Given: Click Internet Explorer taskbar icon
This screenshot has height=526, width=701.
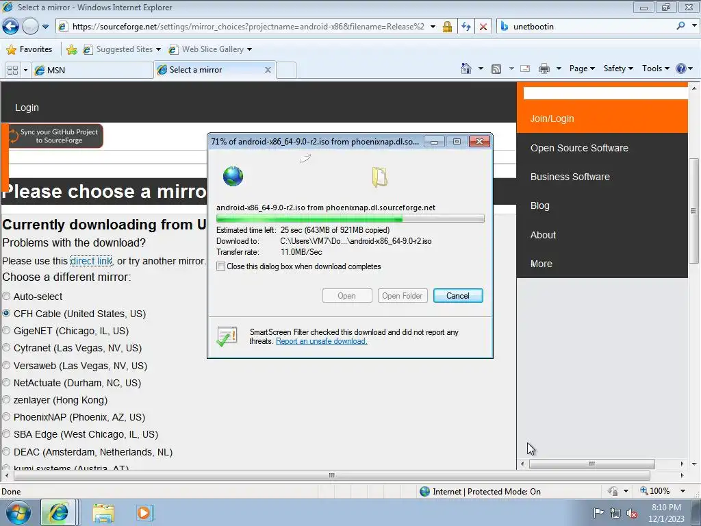Looking at the screenshot, I should click(x=59, y=512).
